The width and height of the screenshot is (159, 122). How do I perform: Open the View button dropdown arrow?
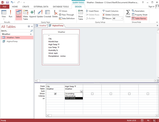coord(4,19)
